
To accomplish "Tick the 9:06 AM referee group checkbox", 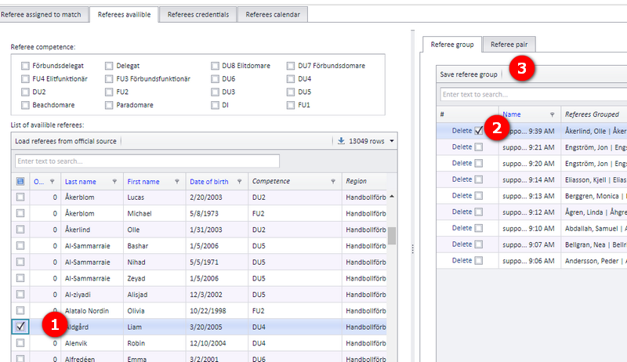I will (479, 260).
